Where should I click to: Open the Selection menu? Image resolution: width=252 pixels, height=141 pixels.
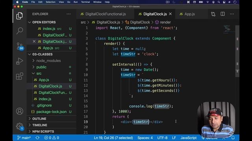tap(51, 2)
